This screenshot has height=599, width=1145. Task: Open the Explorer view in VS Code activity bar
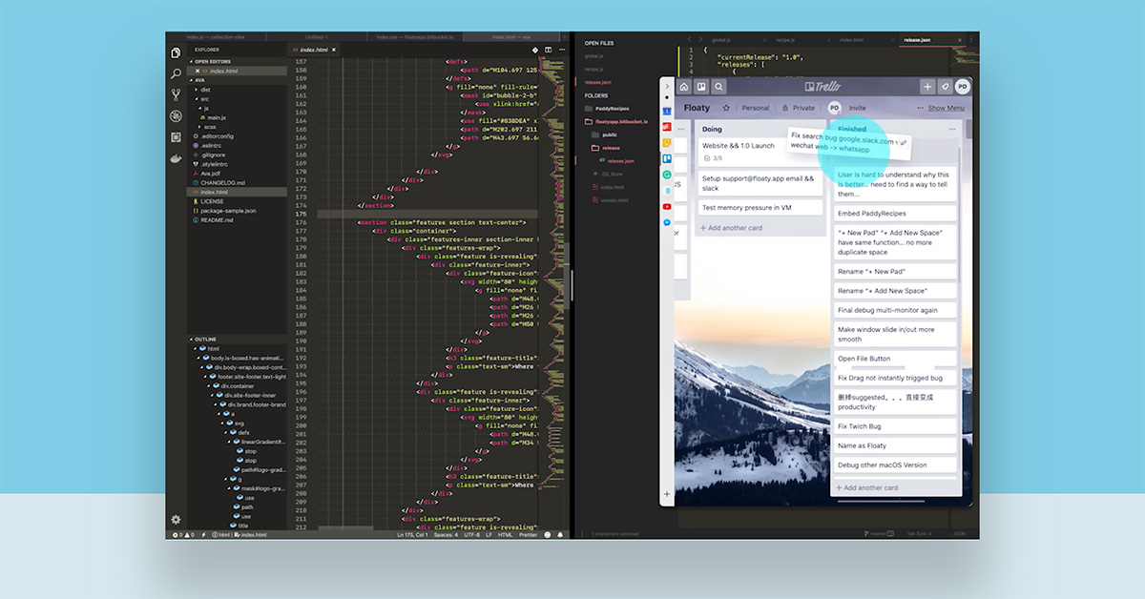(x=177, y=52)
